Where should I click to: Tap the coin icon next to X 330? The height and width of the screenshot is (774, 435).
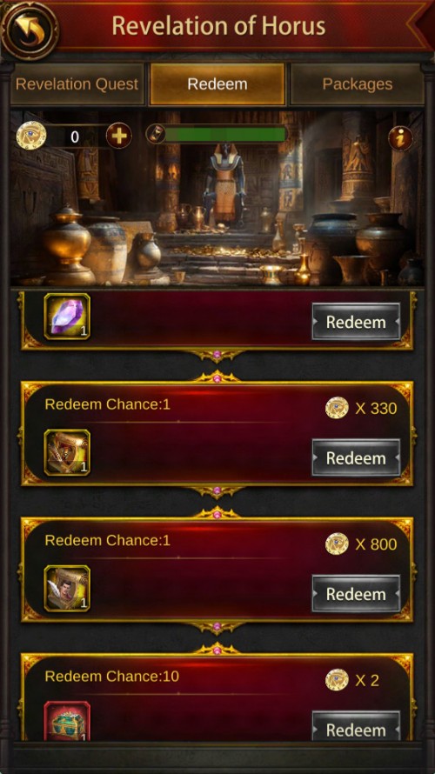337,408
